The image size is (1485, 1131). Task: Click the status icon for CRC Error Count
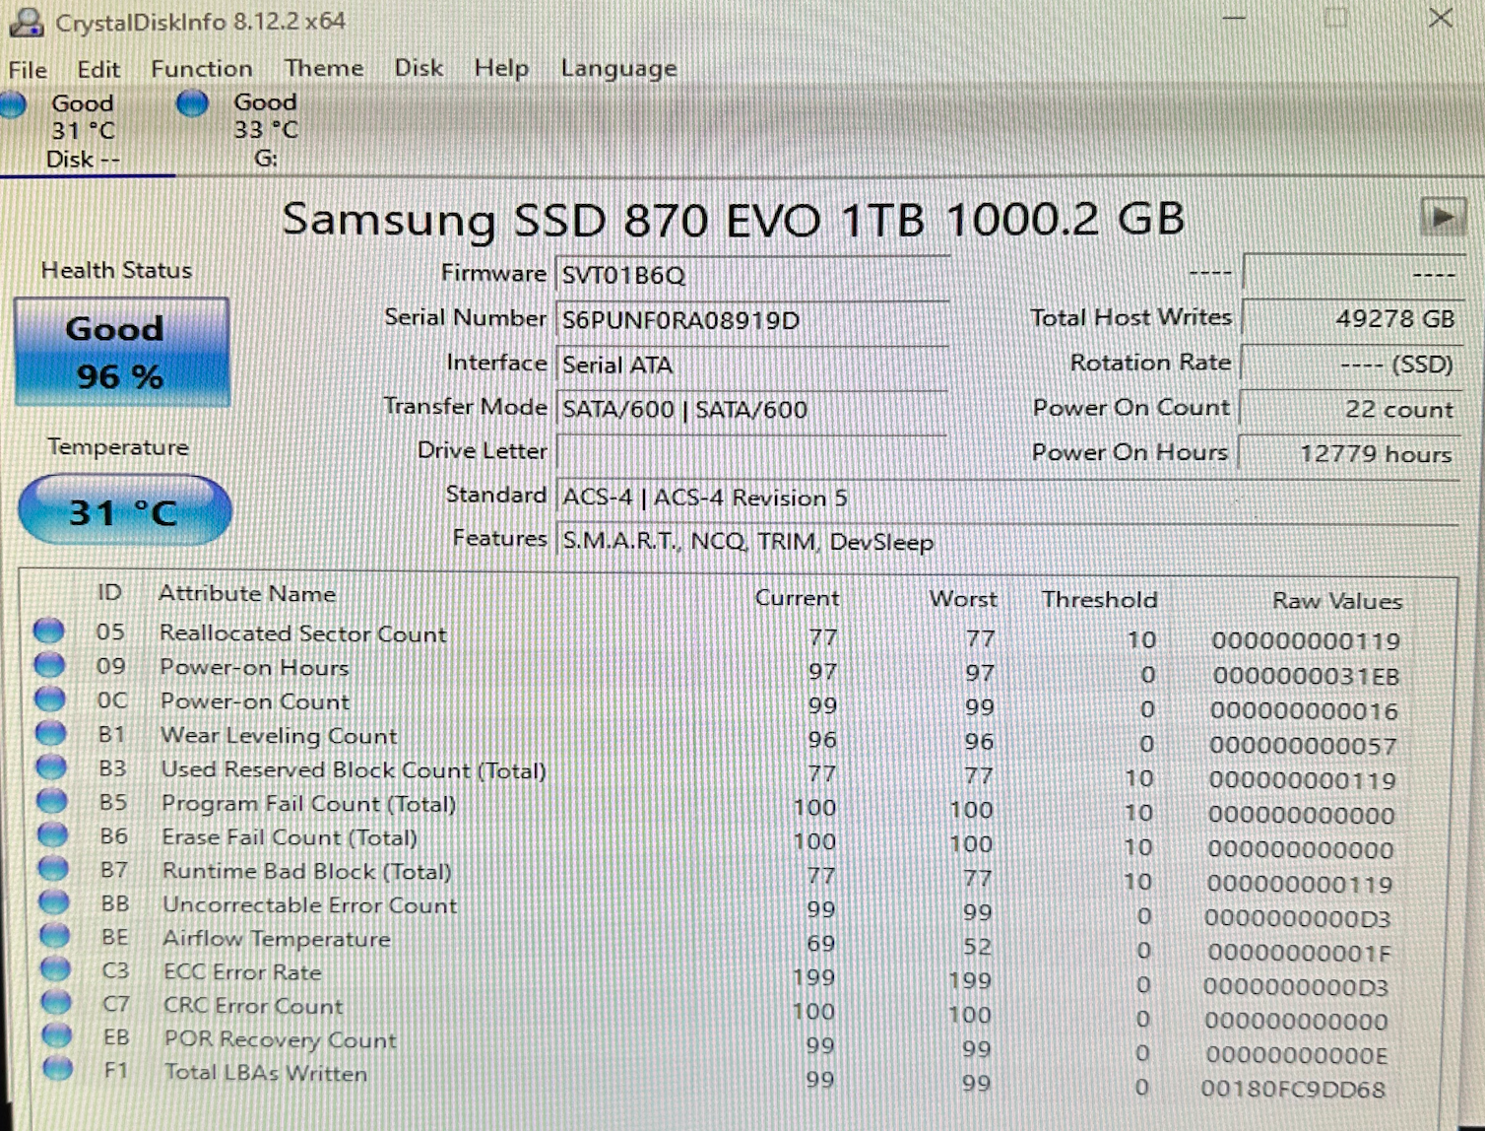tap(57, 1002)
